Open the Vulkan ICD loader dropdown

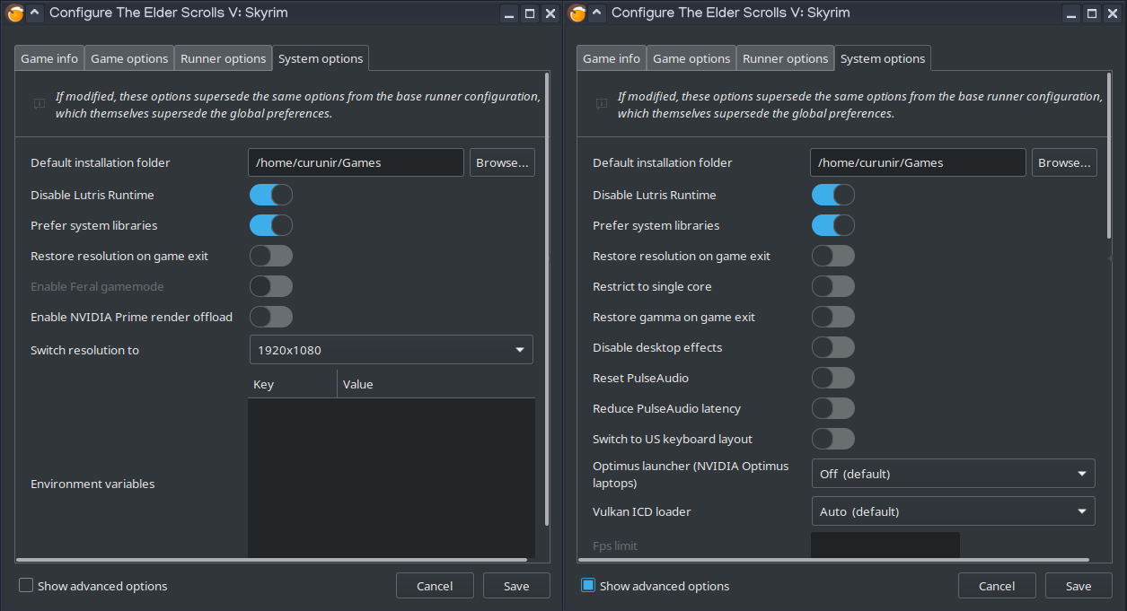tap(953, 511)
